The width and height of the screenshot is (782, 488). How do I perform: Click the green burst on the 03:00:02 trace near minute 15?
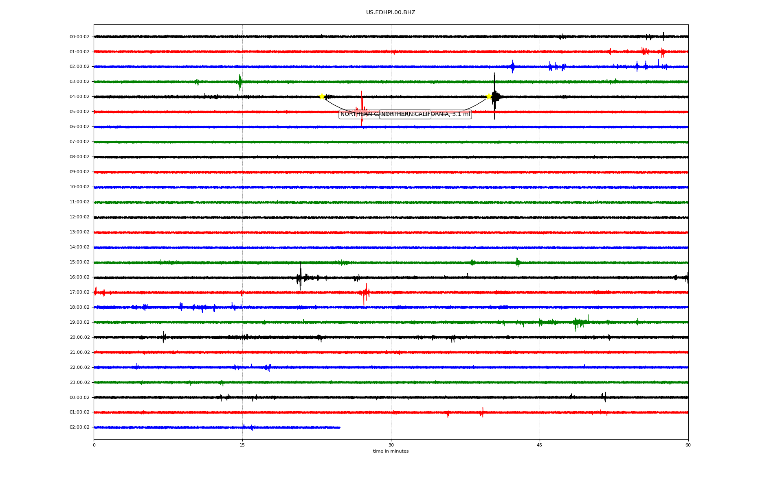point(240,82)
